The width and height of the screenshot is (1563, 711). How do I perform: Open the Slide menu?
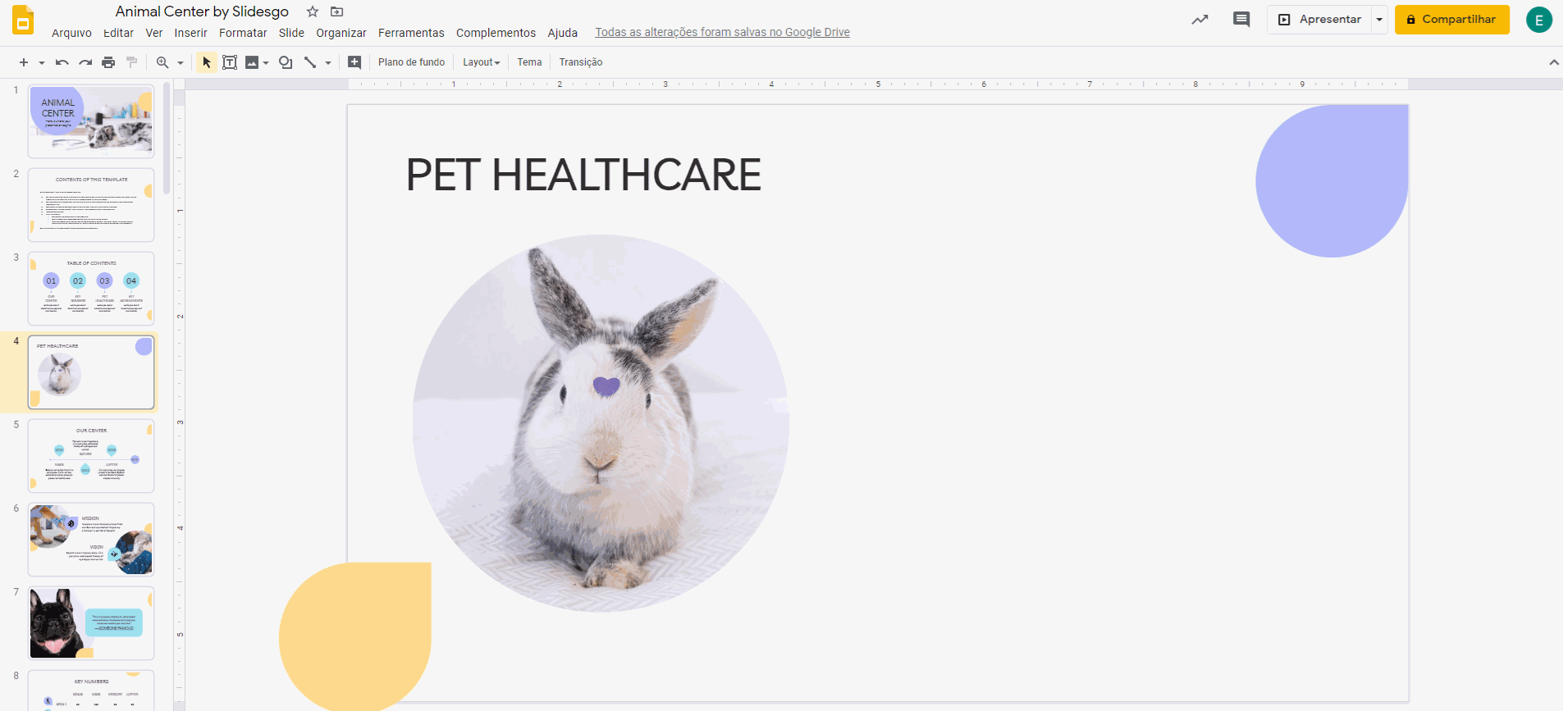coord(291,33)
